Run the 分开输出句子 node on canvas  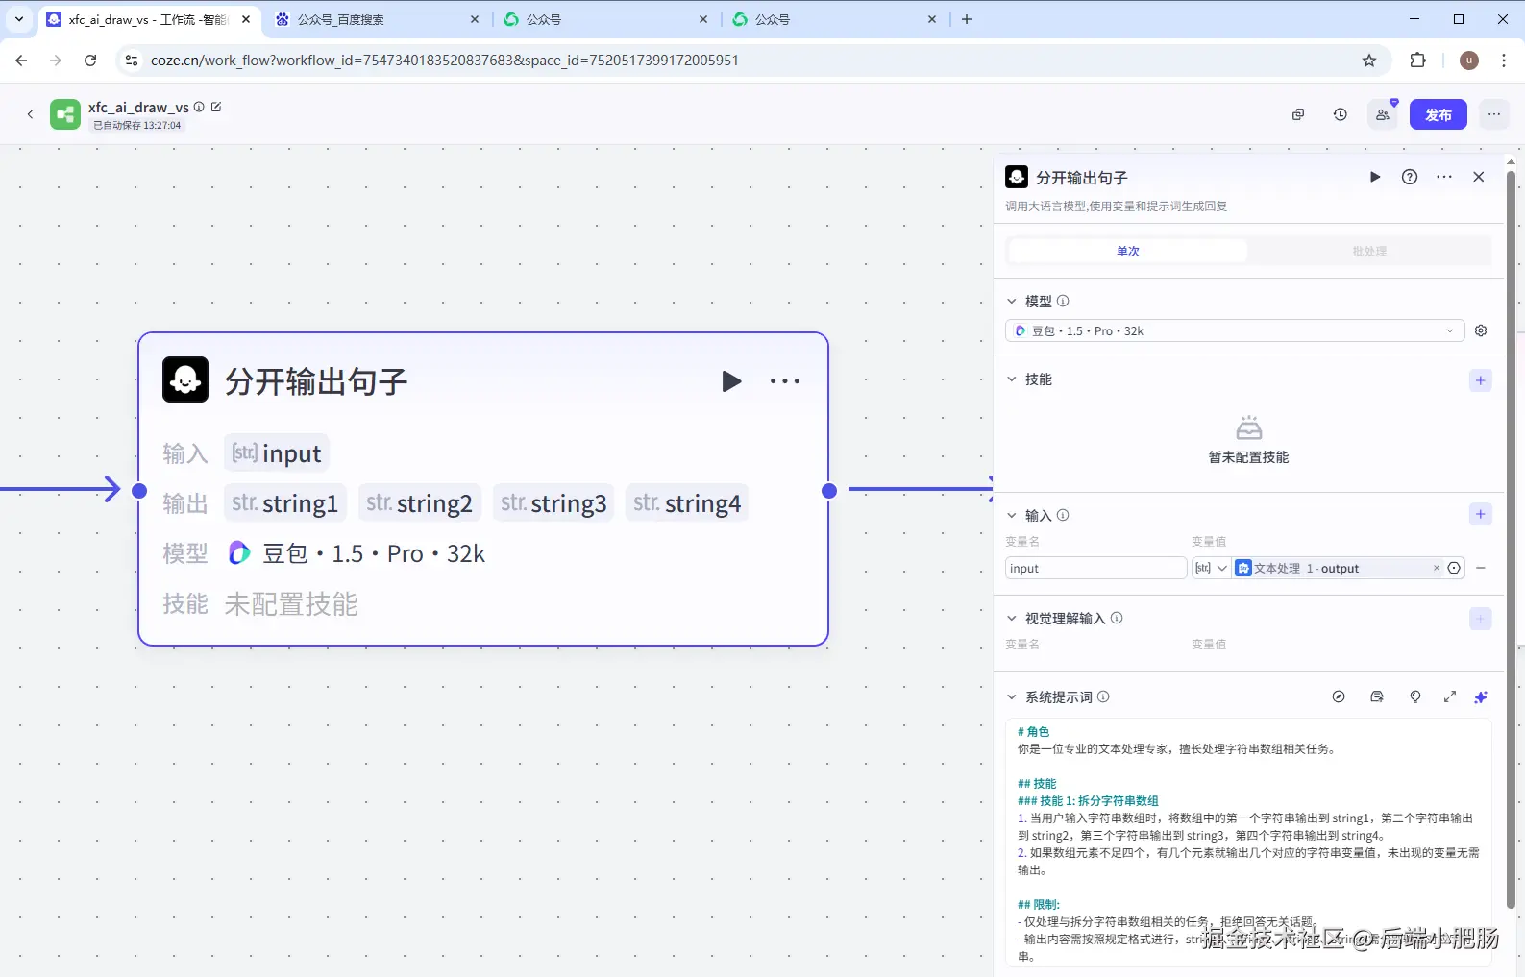tap(731, 381)
